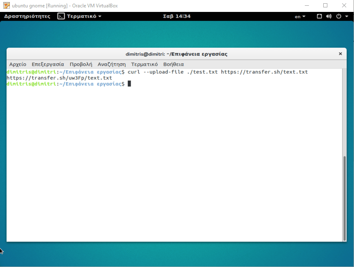Click the network status icon in the top bar
This screenshot has height=267, width=354.
[x=320, y=16]
